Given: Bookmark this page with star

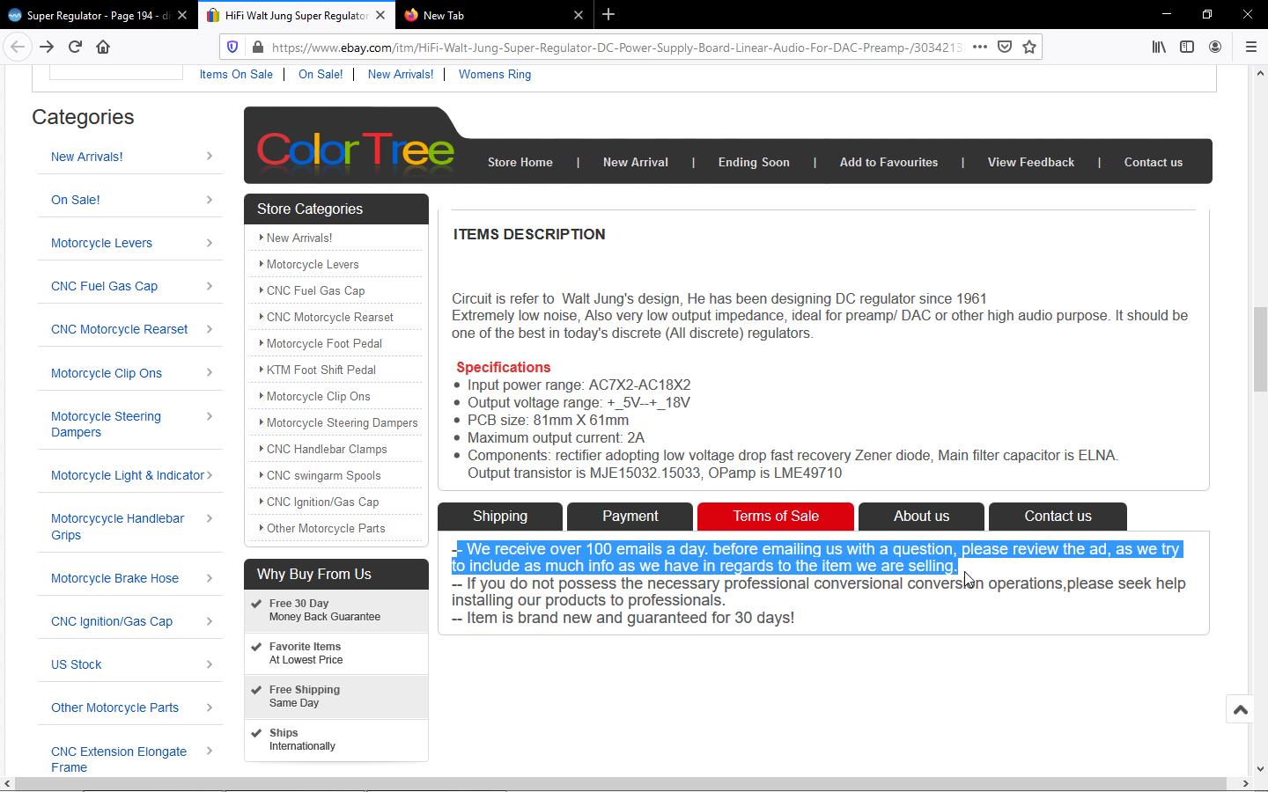Looking at the screenshot, I should 1028,47.
